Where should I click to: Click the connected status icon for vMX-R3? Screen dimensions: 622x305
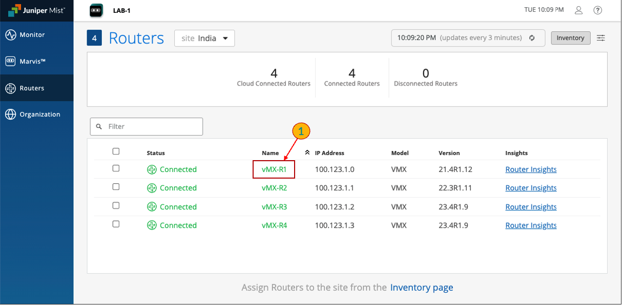point(152,207)
